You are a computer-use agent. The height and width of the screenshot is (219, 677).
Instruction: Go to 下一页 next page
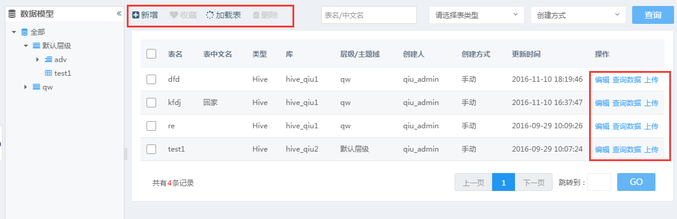[x=533, y=183]
